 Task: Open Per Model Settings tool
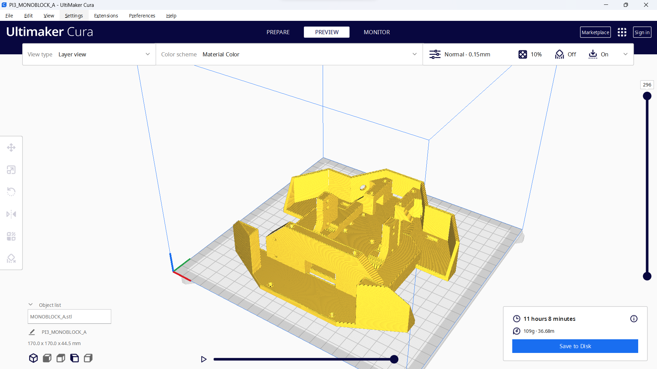(x=11, y=236)
